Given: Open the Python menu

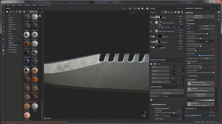Looking at the screenshot, I should 35,5.
